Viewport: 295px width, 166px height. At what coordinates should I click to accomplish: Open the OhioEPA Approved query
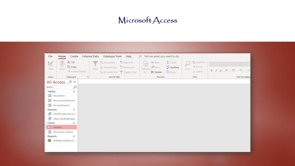click(x=61, y=114)
